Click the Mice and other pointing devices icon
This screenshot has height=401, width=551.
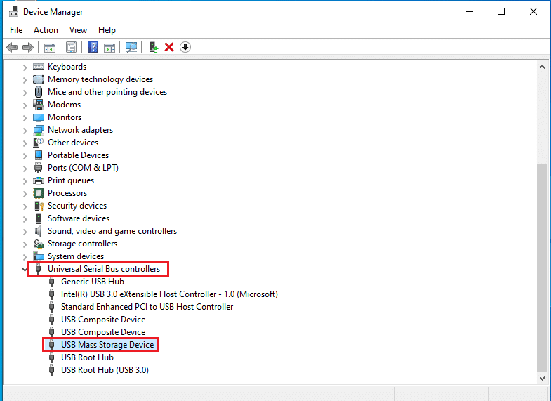[x=39, y=92]
